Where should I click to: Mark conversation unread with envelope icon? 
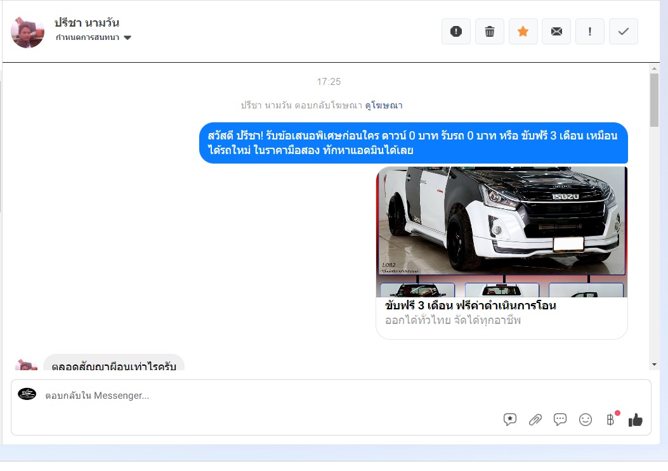tap(556, 32)
